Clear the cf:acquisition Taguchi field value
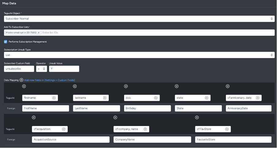The height and width of the screenshot is (148, 277). pos(64,129)
